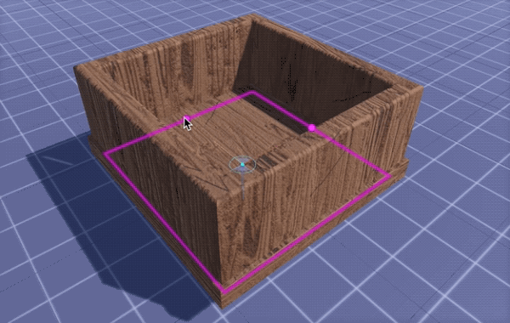Image resolution: width=510 pixels, height=323 pixels.
Task: Click the magenta handle under the mouse cursor
Action: pyautogui.click(x=187, y=118)
